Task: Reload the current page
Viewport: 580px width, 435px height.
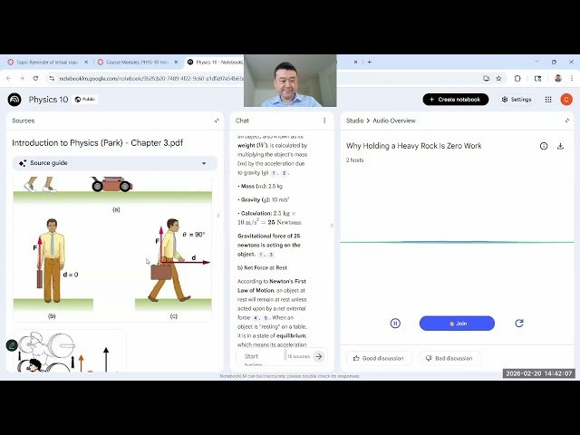Action: click(35, 79)
